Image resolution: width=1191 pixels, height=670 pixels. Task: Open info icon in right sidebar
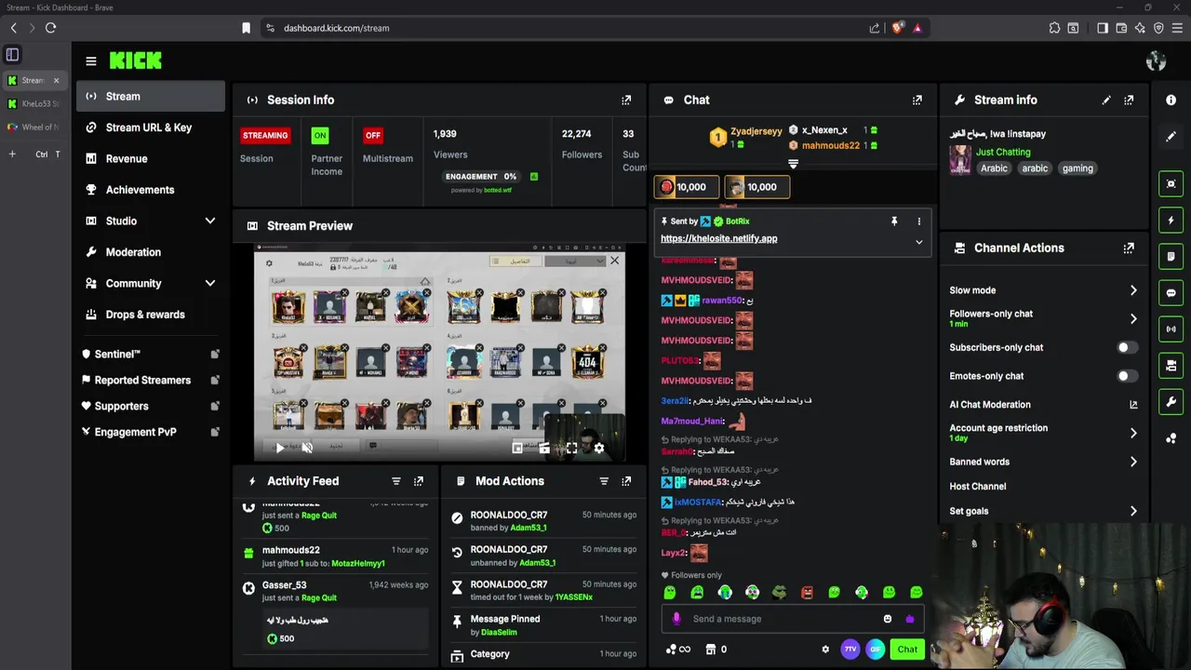1171,100
